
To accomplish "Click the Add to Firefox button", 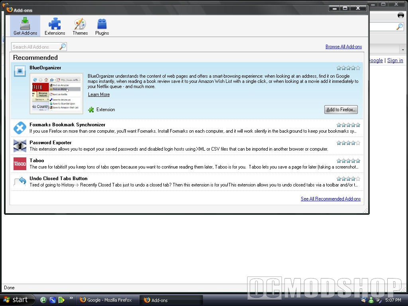I will coord(341,110).
